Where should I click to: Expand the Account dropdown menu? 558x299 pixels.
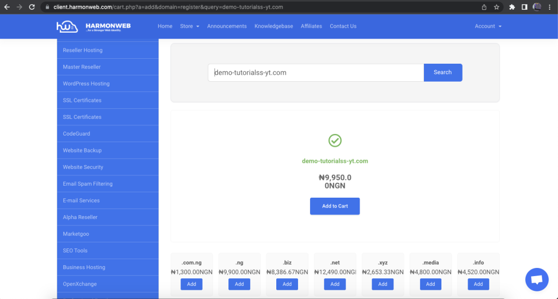click(x=488, y=26)
